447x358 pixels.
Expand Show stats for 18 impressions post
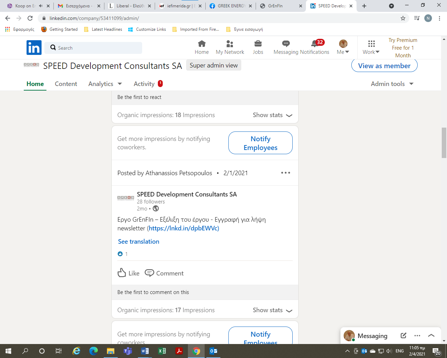pos(272,115)
